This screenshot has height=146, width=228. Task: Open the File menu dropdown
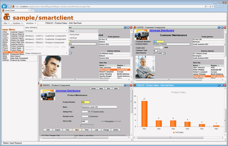[6, 23]
